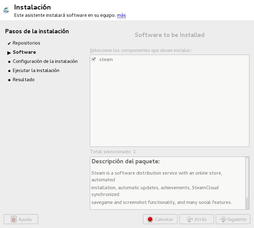Click the back arrow icon on Atrás

190,219
